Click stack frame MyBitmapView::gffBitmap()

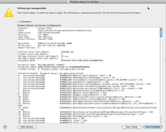point(66,78)
